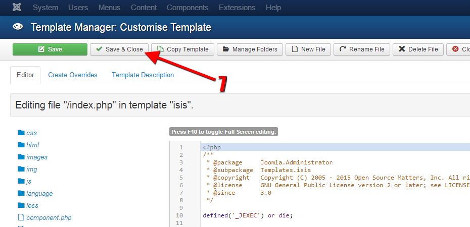Open the component.php file
470x227 pixels.
[x=49, y=218]
